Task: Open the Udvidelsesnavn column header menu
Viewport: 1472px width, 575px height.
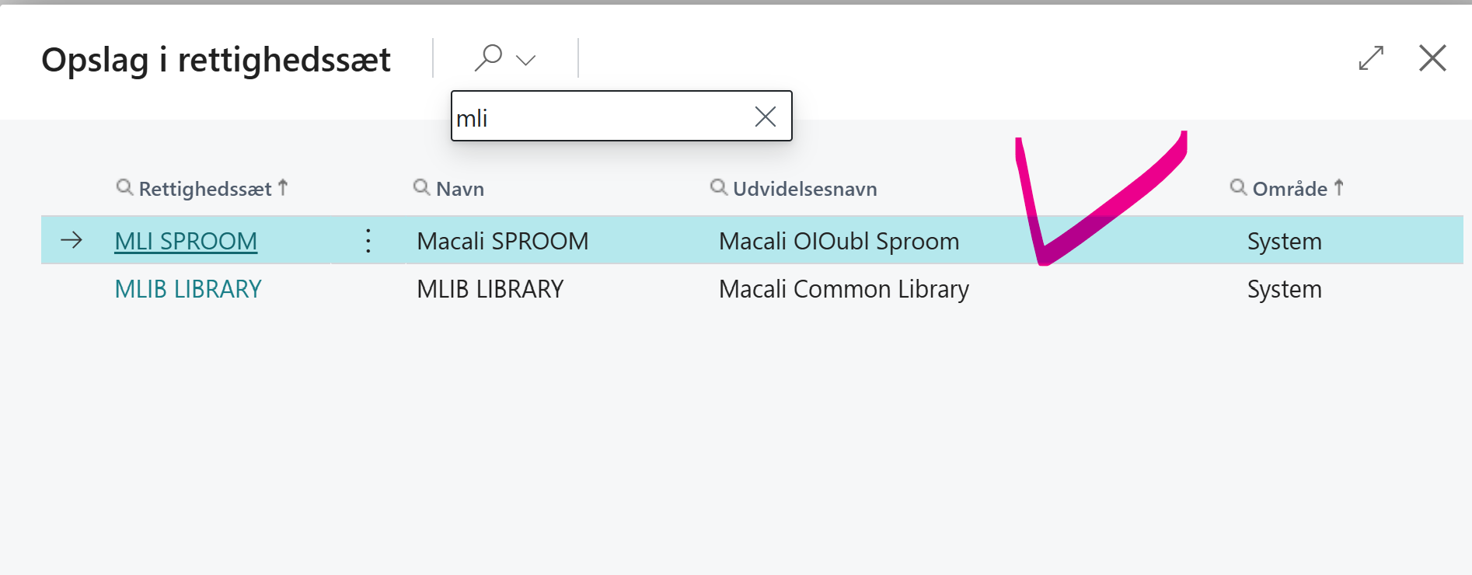Action: pos(804,189)
